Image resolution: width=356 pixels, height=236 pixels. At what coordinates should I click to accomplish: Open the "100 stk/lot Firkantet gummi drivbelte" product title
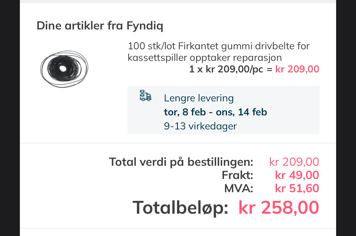[x=219, y=46]
